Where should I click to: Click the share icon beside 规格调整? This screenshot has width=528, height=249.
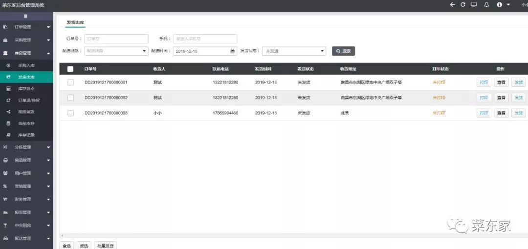9,112
